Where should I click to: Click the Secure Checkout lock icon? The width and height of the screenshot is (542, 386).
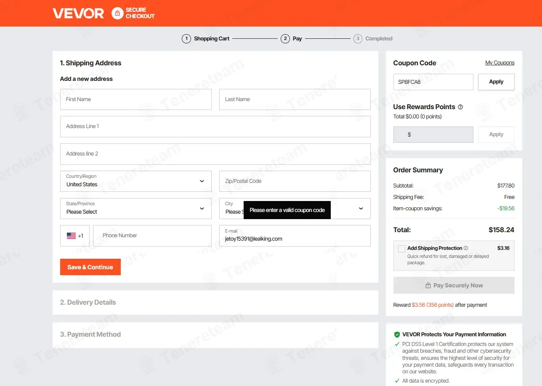tap(117, 13)
